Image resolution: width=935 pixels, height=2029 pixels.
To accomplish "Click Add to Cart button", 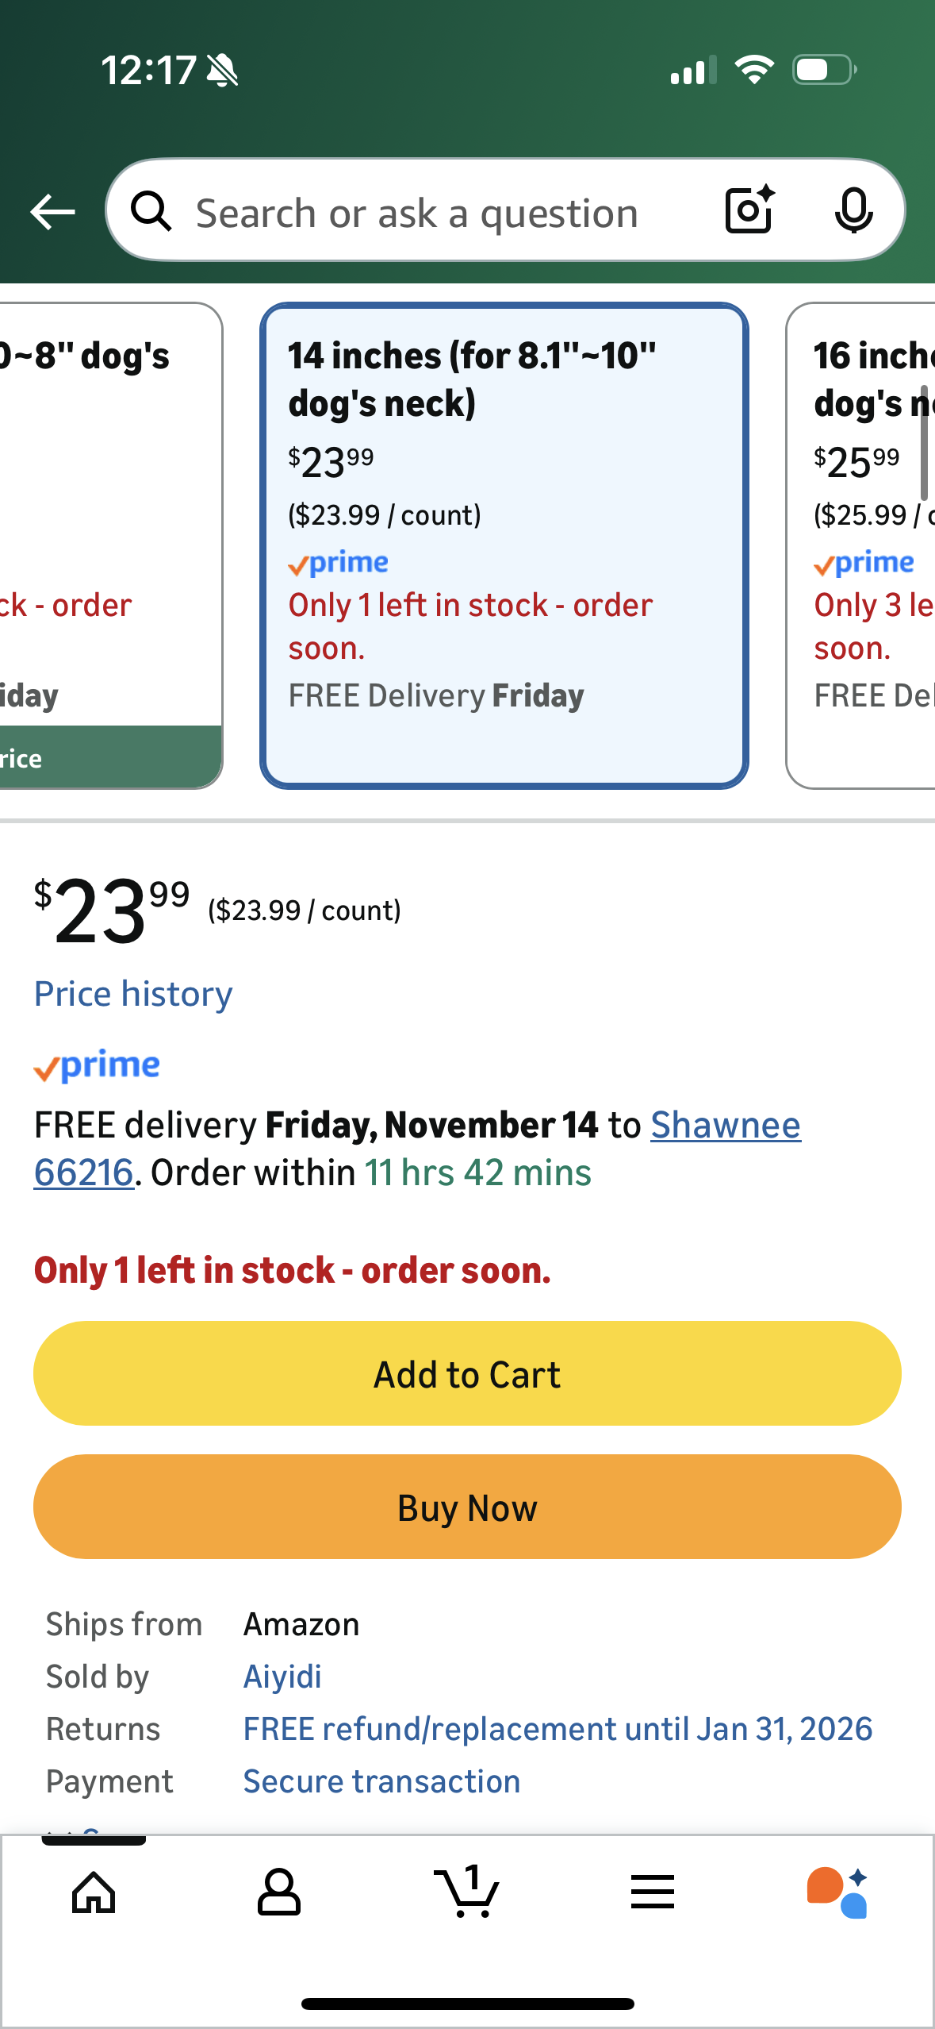I will click(467, 1373).
